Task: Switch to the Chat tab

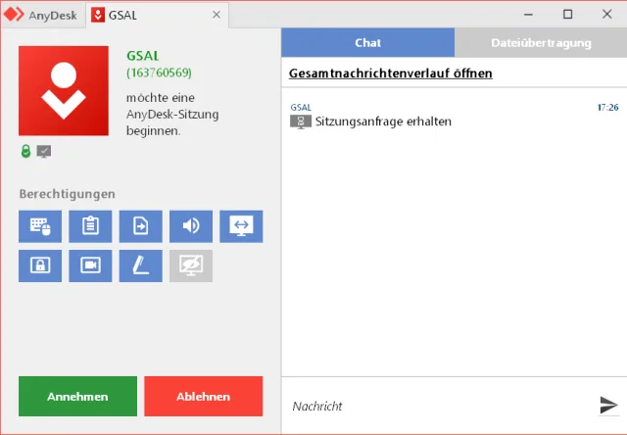Action: pos(368,43)
